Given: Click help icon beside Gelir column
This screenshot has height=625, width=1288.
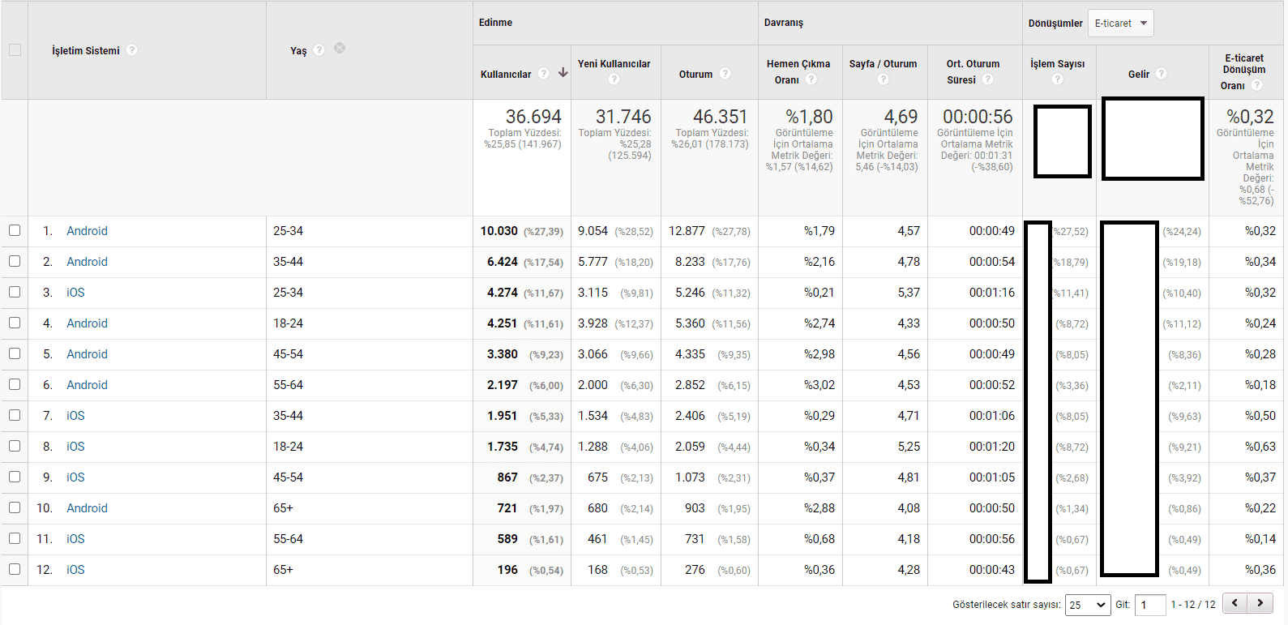Looking at the screenshot, I should (x=1162, y=74).
